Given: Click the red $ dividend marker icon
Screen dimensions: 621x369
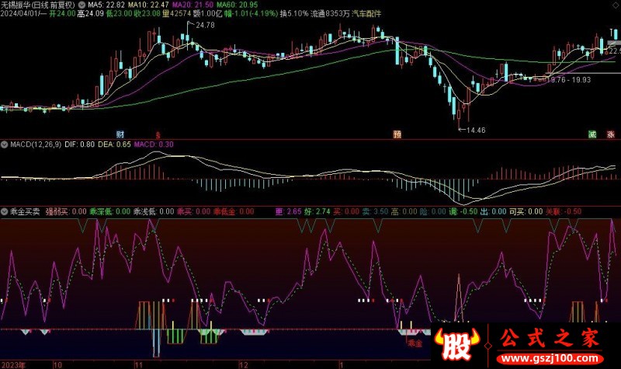Looking at the screenshot, I should 158,134.
